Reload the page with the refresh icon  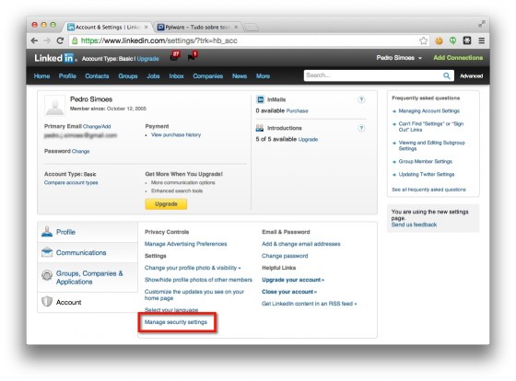(x=60, y=40)
